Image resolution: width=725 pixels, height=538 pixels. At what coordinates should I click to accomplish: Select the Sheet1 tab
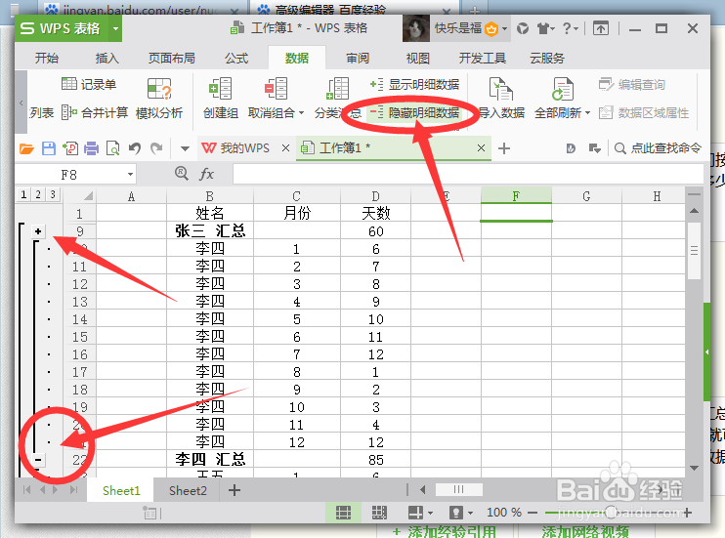click(x=121, y=490)
